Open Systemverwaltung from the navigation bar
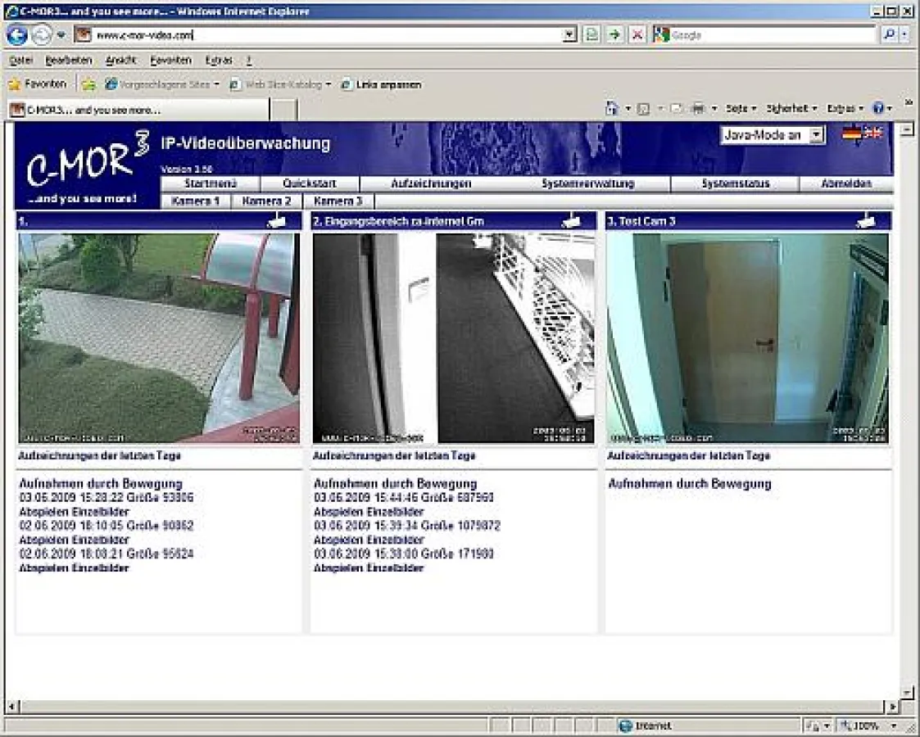Image resolution: width=920 pixels, height=737 pixels. [x=587, y=184]
